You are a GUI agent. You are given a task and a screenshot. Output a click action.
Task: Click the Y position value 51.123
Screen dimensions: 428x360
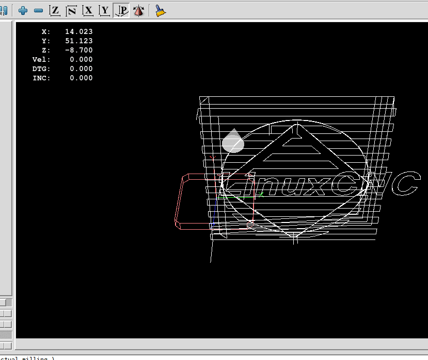[79, 41]
